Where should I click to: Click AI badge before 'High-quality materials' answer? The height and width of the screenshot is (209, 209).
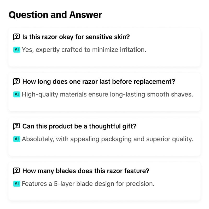click(x=17, y=94)
